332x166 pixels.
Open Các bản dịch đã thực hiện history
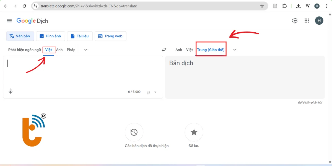[x=134, y=132]
